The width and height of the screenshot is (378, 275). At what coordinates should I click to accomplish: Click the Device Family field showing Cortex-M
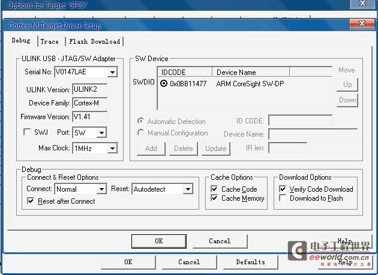89,103
